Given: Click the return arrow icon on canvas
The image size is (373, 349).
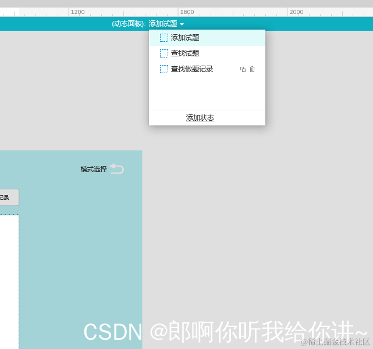Looking at the screenshot, I should click(x=117, y=169).
